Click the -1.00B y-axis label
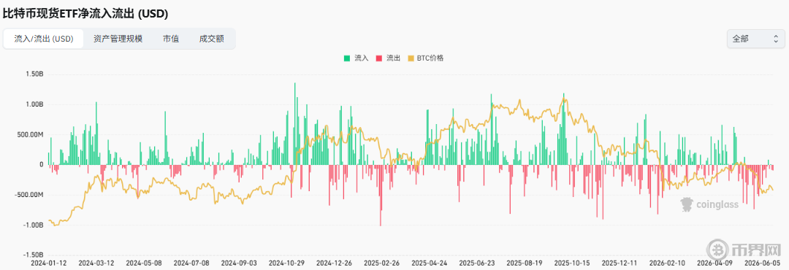This screenshot has width=789, height=270. [32, 225]
